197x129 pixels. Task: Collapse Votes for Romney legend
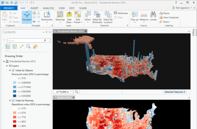click(10, 100)
